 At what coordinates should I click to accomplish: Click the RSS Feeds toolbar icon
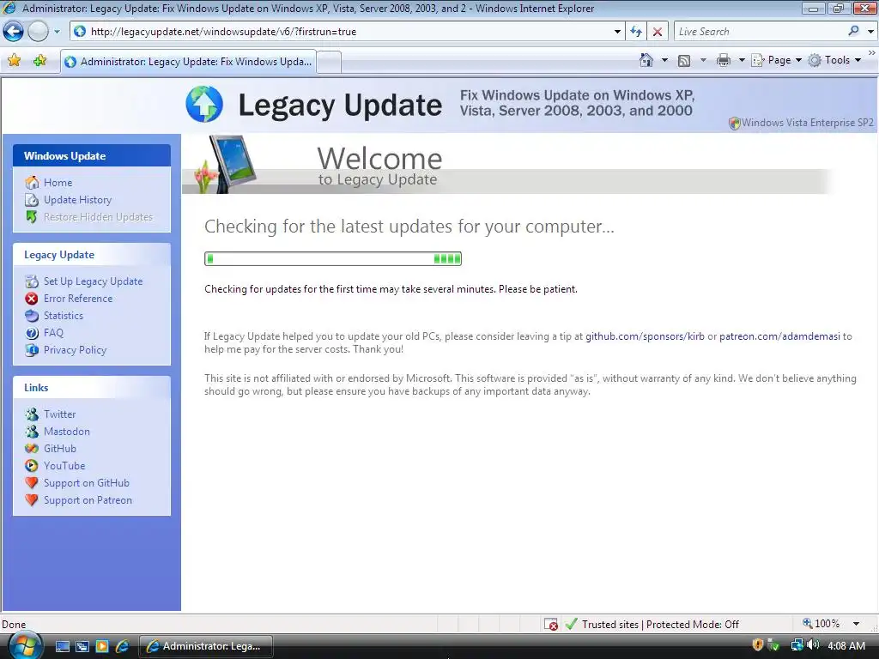[684, 61]
